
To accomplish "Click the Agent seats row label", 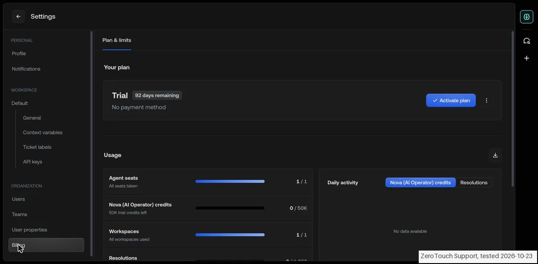I will (123, 178).
